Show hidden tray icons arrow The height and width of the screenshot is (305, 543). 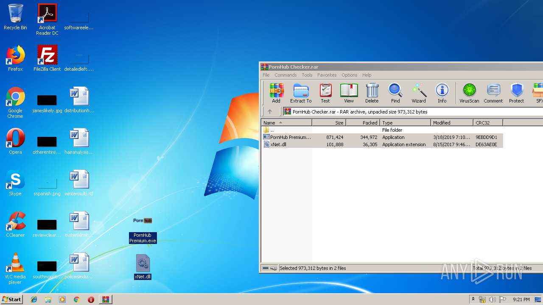pyautogui.click(x=473, y=299)
